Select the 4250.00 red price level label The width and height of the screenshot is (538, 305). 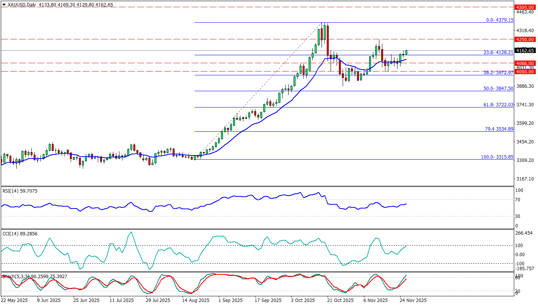[526, 39]
